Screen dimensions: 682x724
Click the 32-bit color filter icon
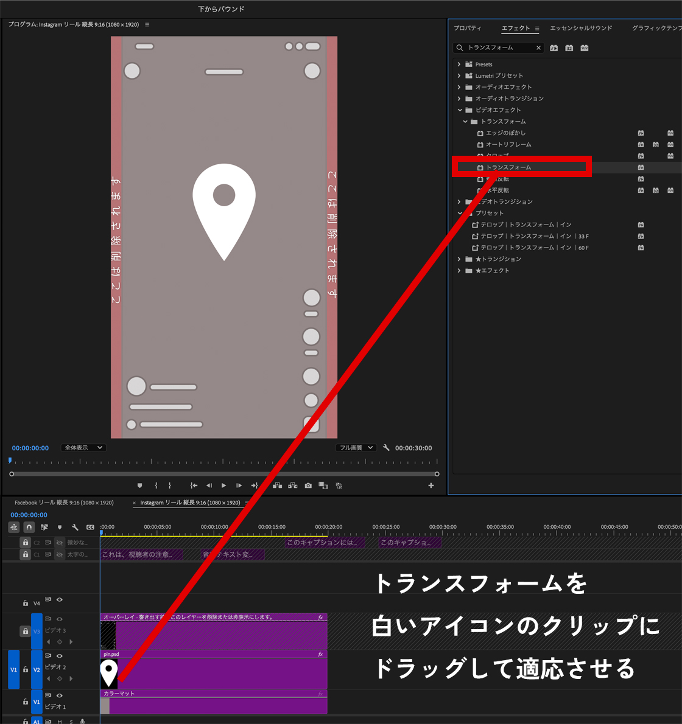(569, 48)
